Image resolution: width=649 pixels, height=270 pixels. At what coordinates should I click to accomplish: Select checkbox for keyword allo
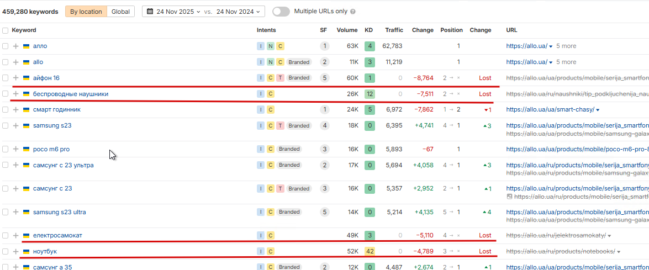coord(5,62)
